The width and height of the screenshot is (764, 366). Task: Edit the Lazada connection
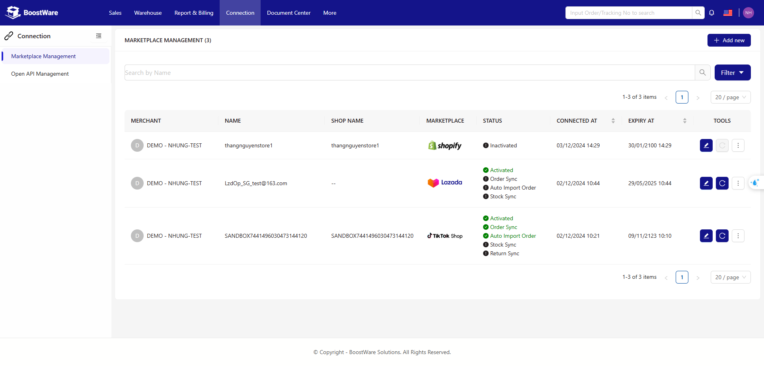[x=706, y=183]
